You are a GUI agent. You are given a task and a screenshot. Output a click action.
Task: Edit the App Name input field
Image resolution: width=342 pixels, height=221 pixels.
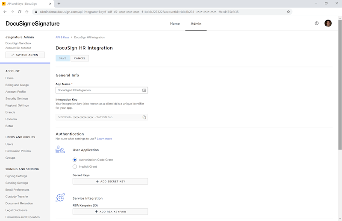click(x=102, y=90)
